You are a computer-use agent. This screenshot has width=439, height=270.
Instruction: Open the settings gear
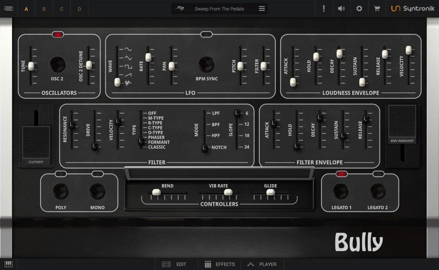359,8
